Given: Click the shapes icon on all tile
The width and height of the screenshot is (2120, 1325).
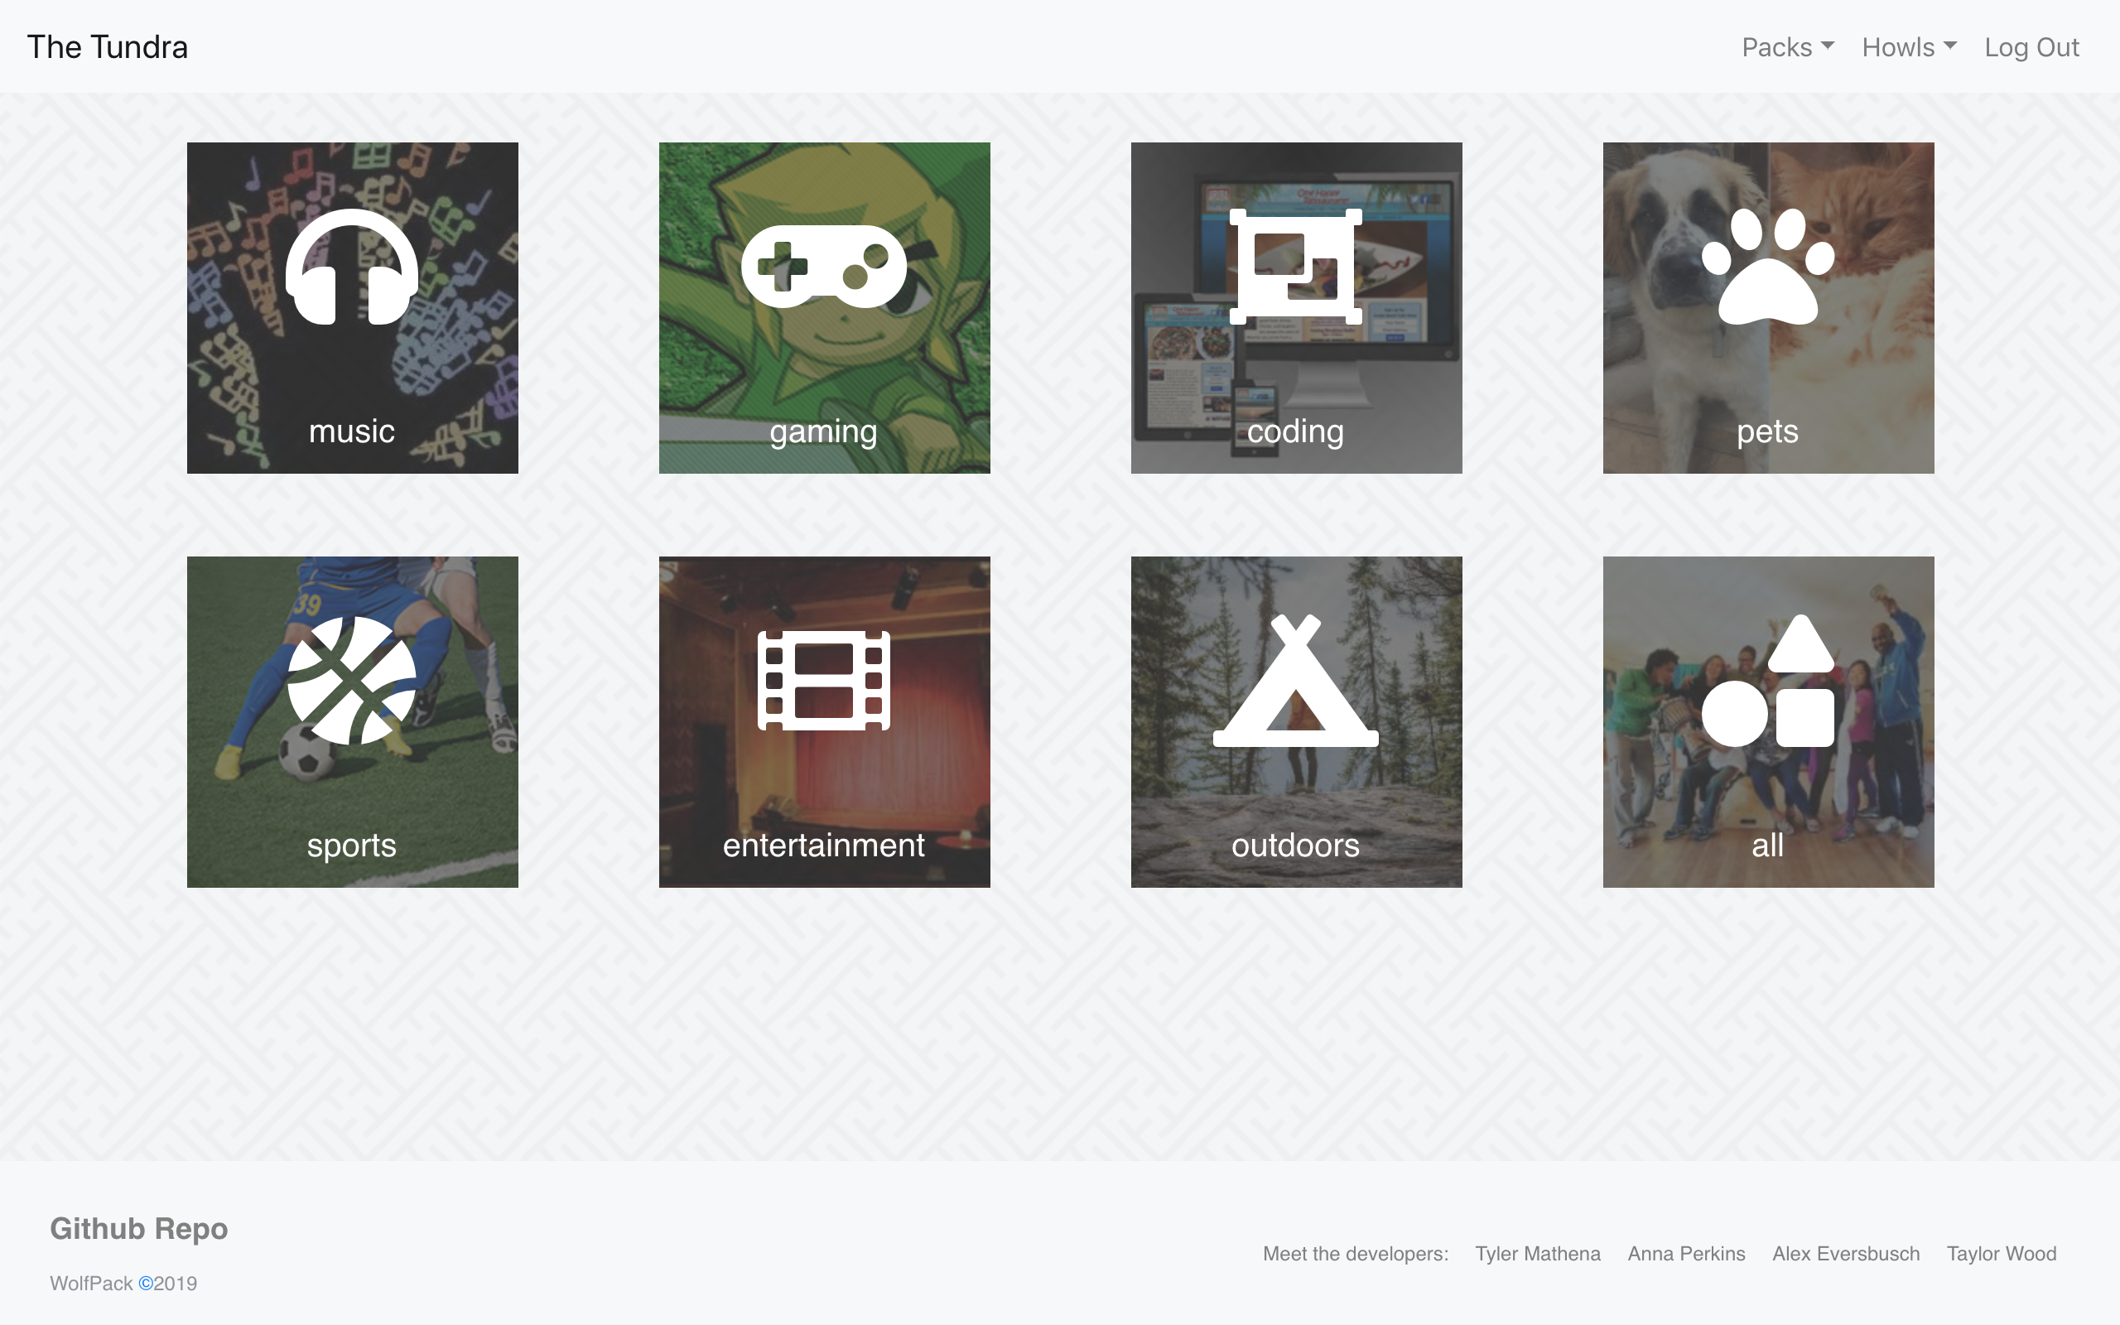Looking at the screenshot, I should [1768, 680].
